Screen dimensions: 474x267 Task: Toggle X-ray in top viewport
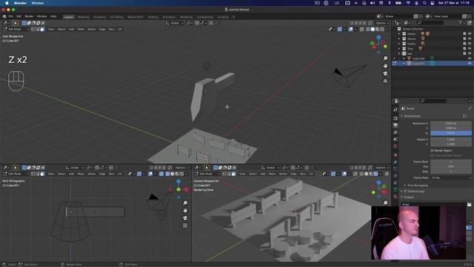pyautogui.click(x=362, y=30)
